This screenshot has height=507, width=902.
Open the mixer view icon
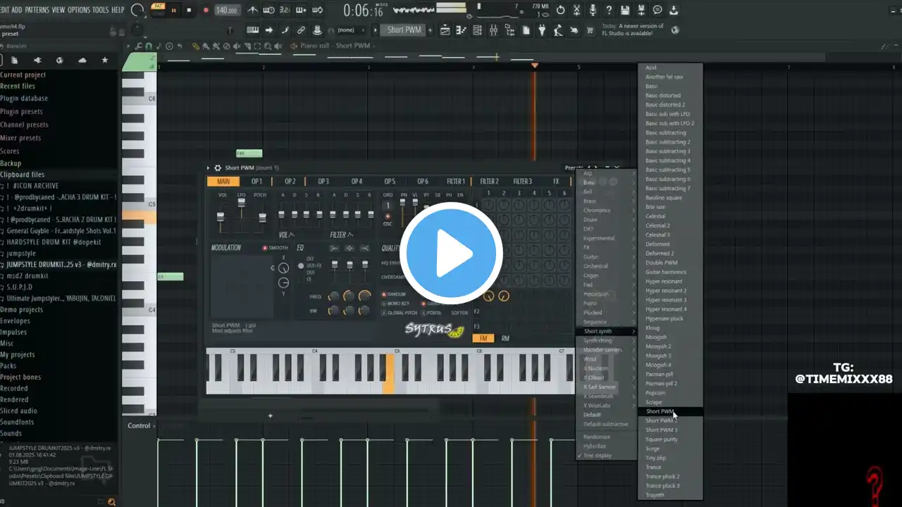[493, 30]
